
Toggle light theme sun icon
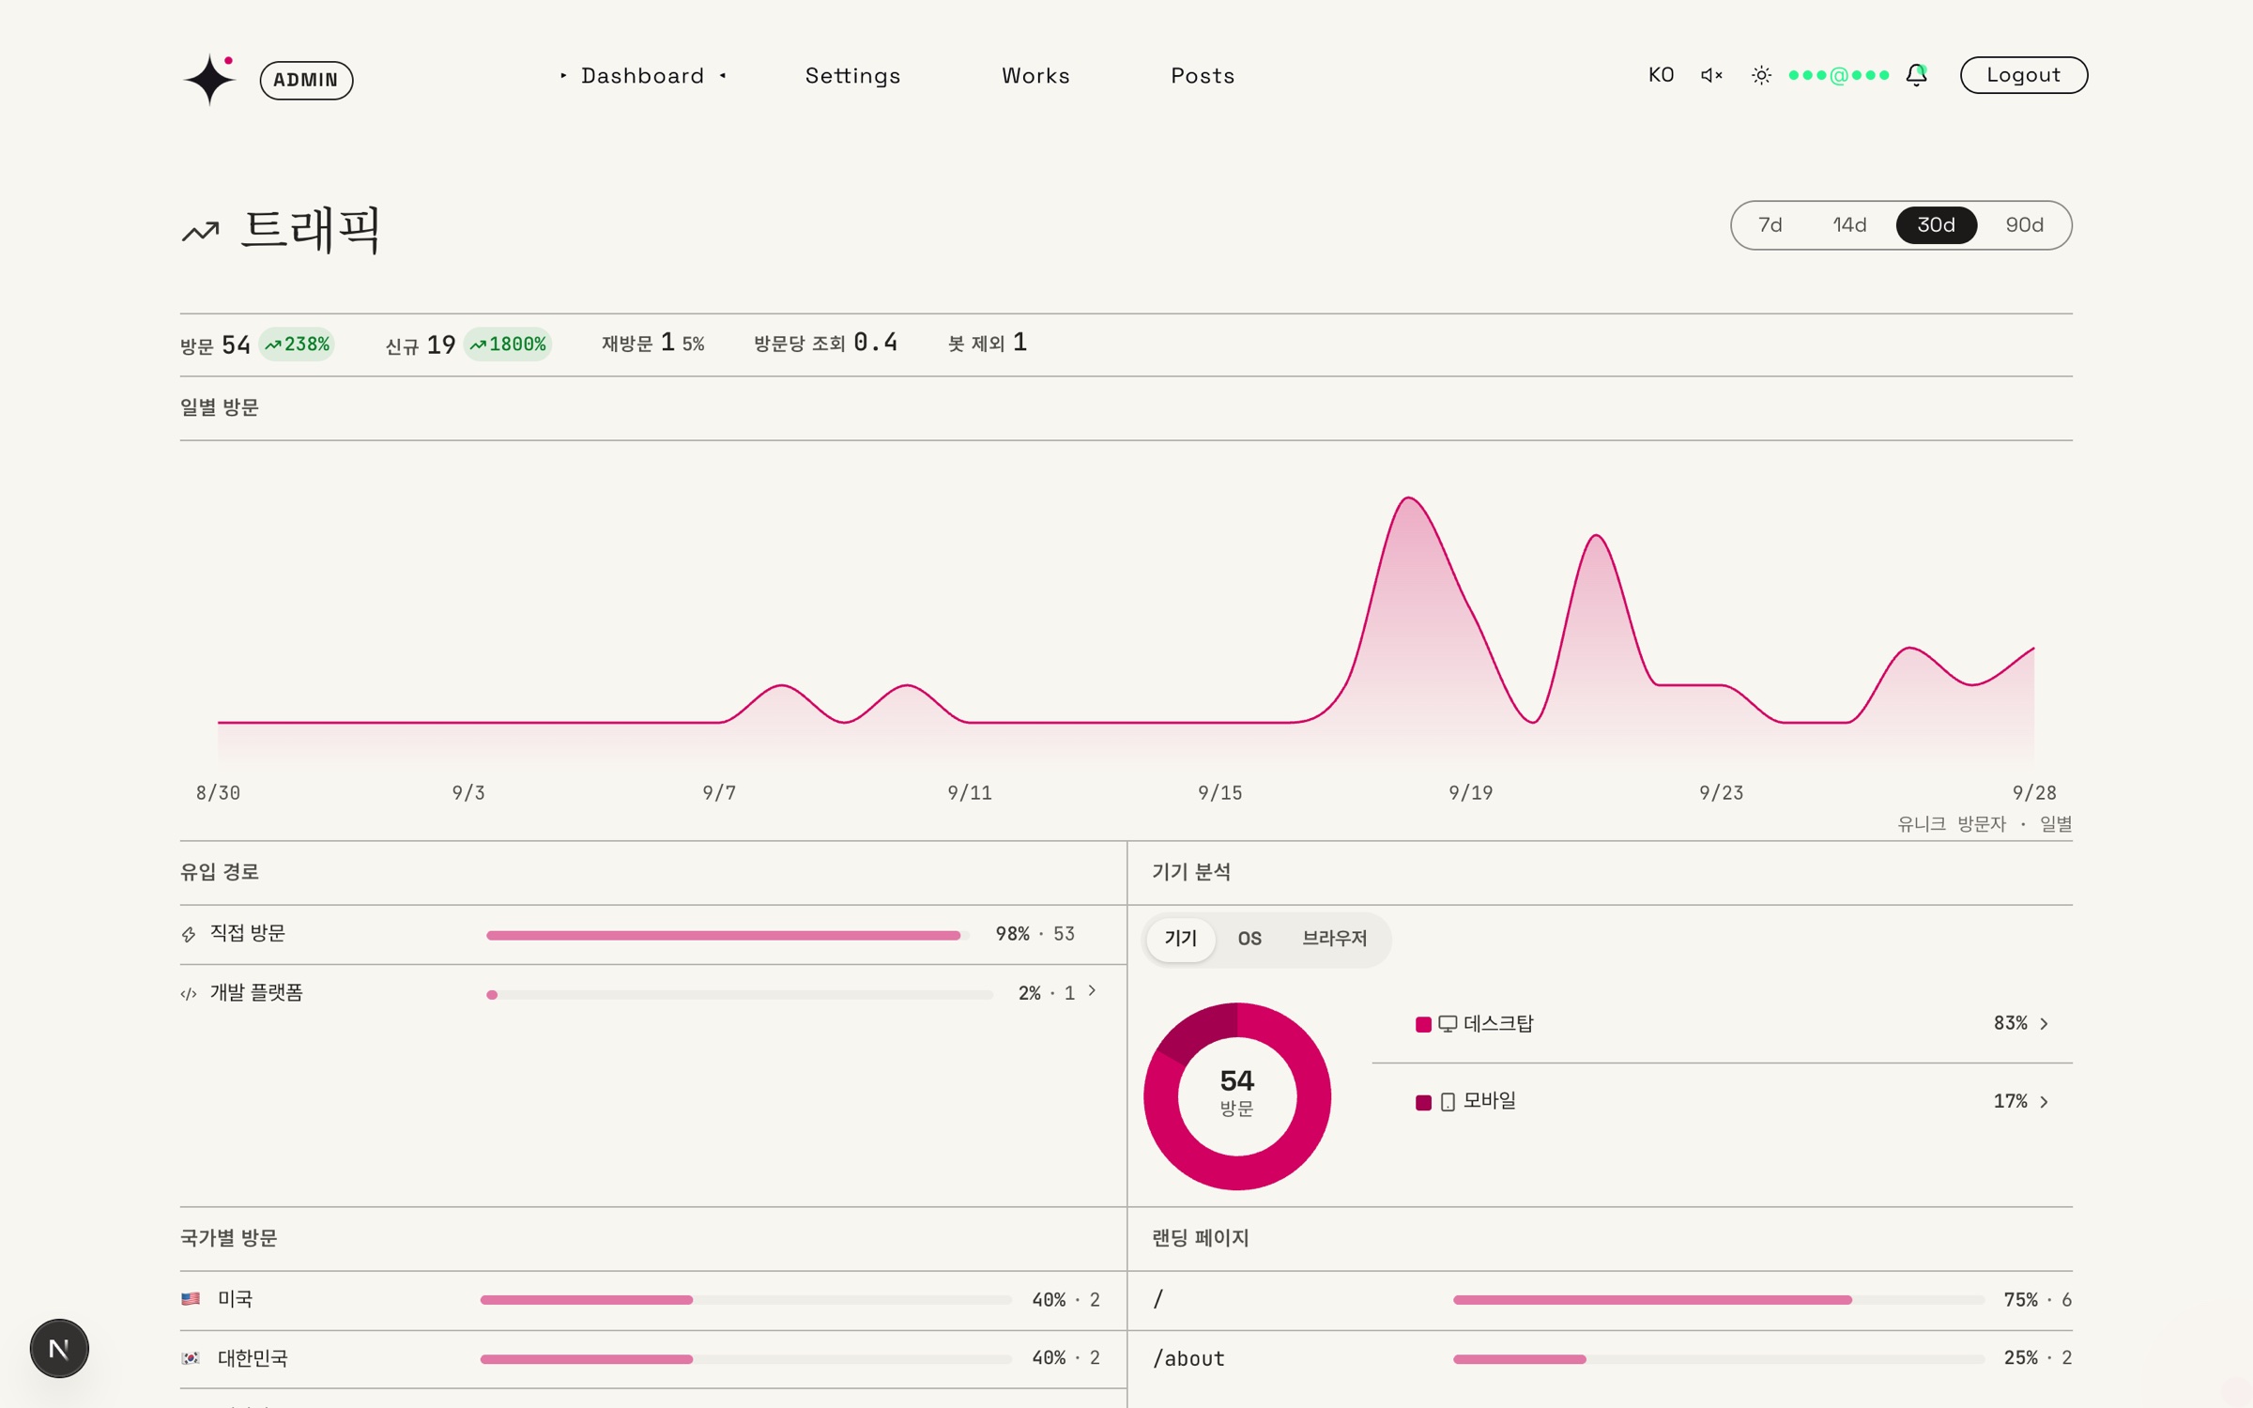[x=1761, y=75]
